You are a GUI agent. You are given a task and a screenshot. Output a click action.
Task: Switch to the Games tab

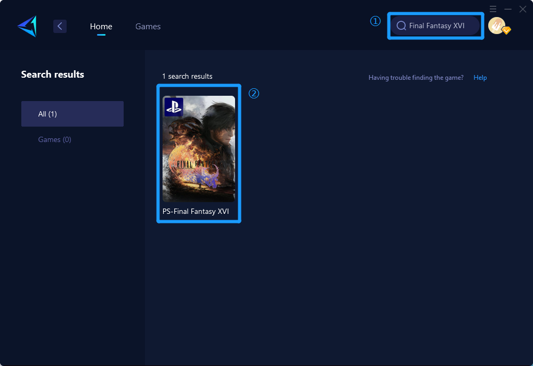tap(148, 26)
